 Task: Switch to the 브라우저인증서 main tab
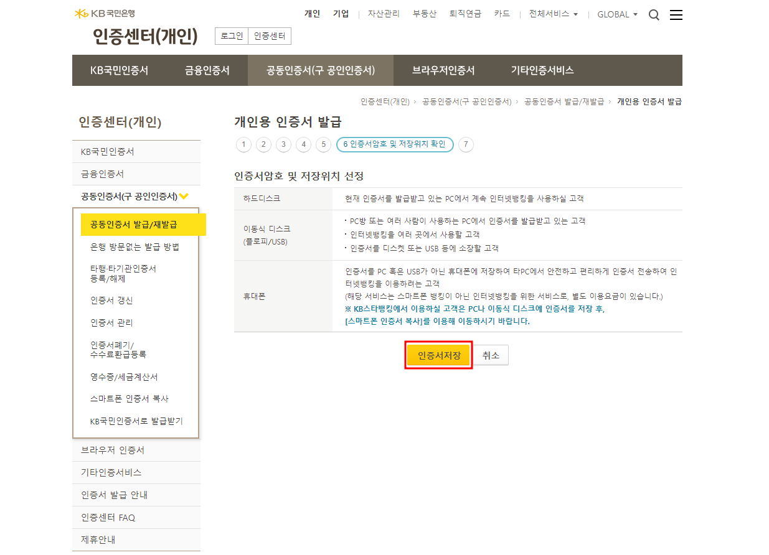pos(443,70)
